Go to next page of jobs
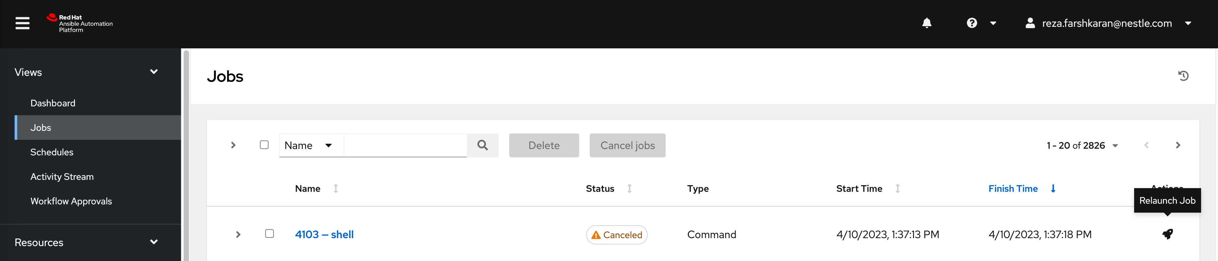Viewport: 1218px width, 261px height. [x=1178, y=145]
